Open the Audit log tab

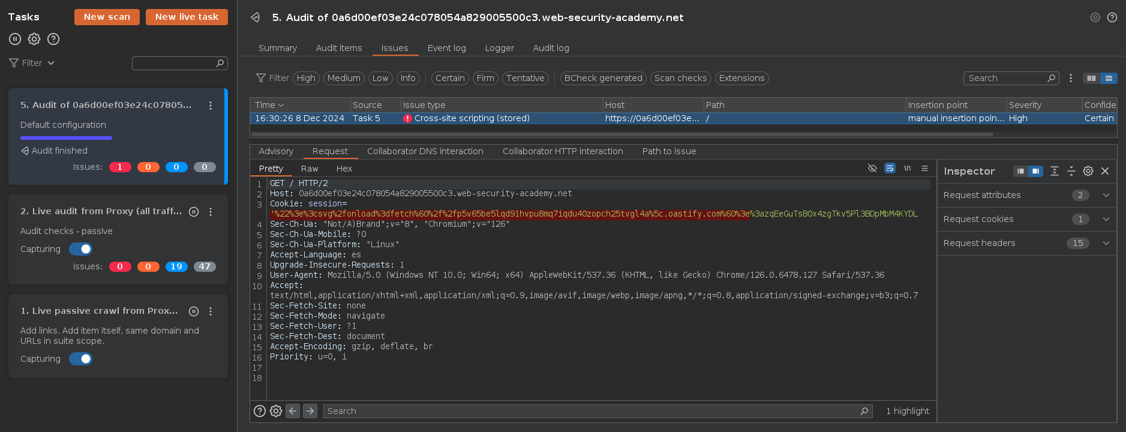tap(551, 48)
